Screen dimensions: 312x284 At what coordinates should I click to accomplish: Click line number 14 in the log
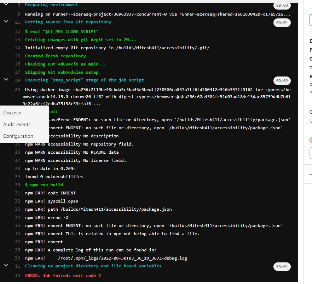[17, 48]
